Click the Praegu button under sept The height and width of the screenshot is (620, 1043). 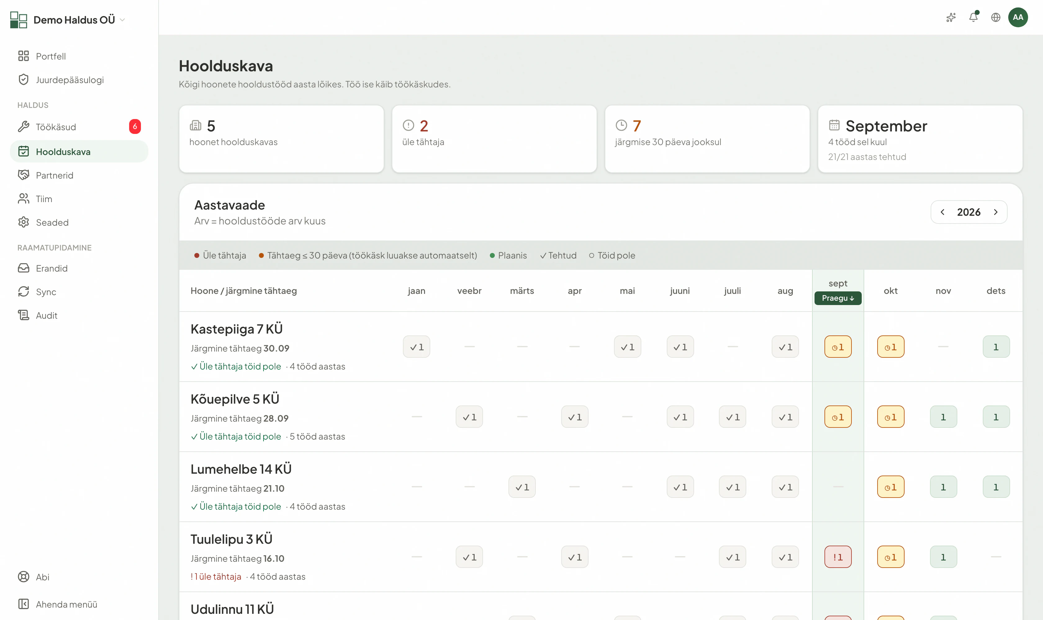[x=838, y=298]
